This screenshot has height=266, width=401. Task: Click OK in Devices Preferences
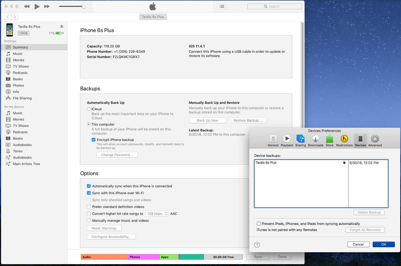(384, 244)
